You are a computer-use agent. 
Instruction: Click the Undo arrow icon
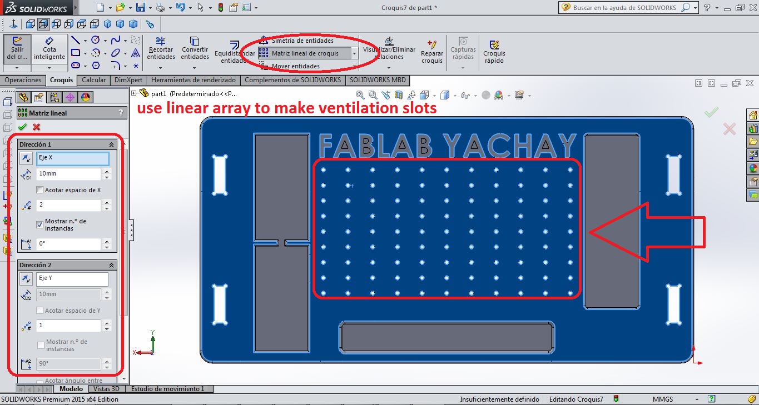180,7
